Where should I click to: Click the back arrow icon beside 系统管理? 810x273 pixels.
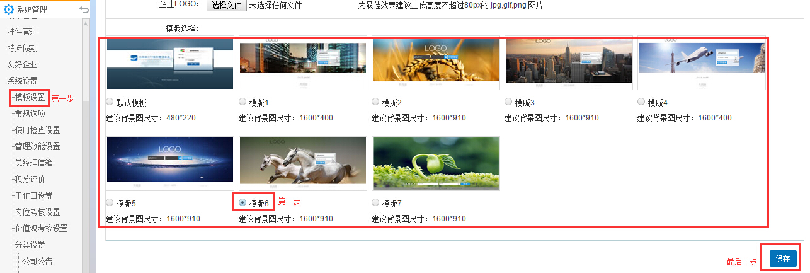(x=84, y=9)
